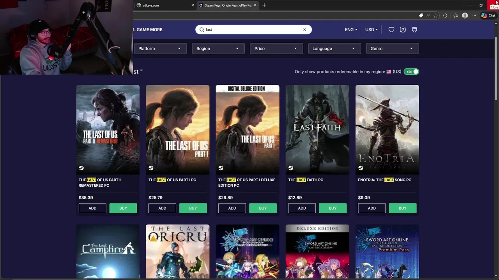The image size is (499, 280).
Task: Open Last of Us Part II Remastered cover image
Action: (108, 129)
